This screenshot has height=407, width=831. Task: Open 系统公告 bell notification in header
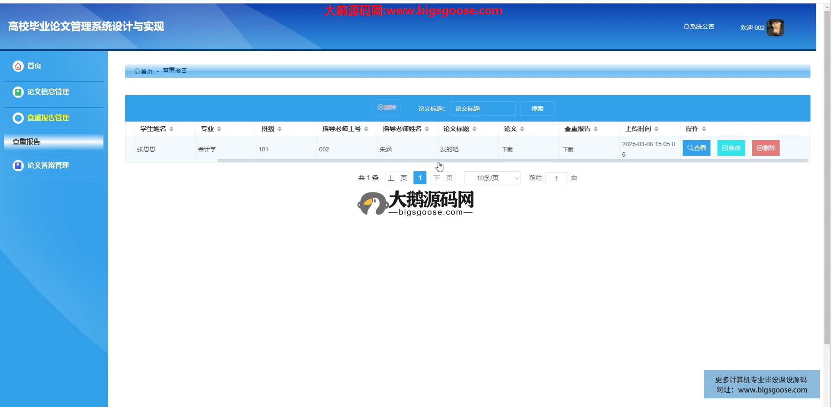pyautogui.click(x=699, y=27)
